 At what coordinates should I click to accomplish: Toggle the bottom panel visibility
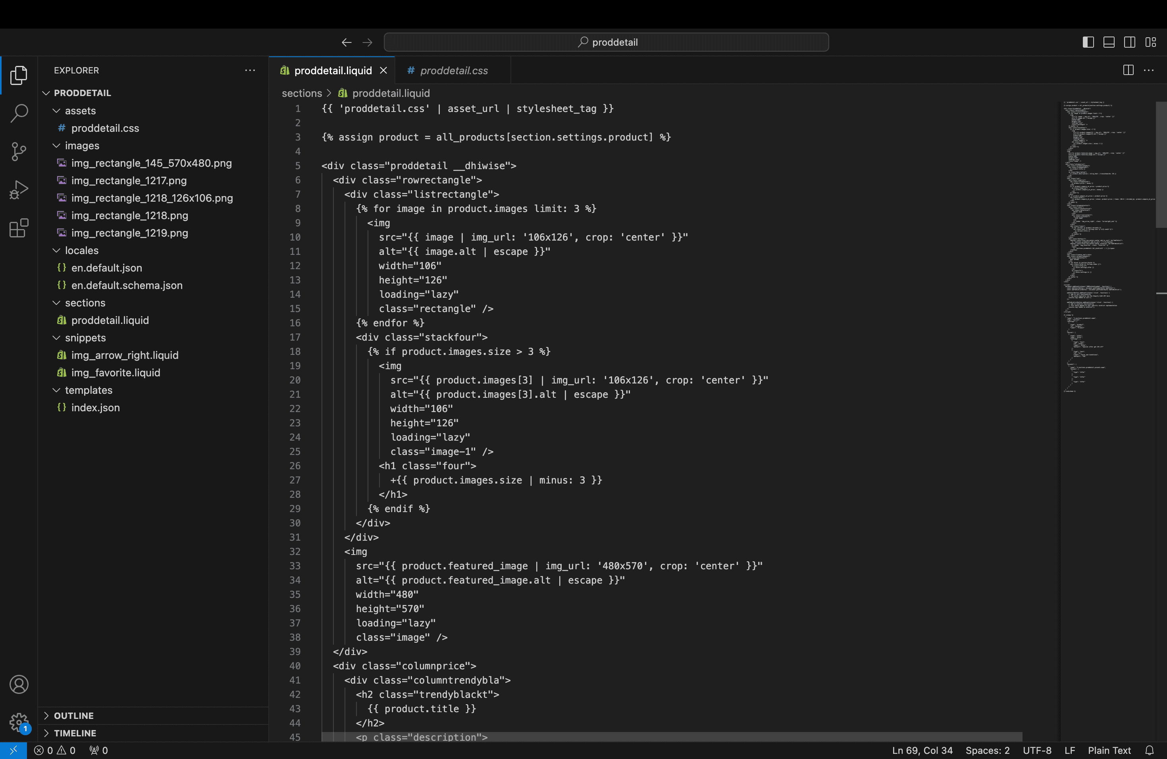[1109, 42]
